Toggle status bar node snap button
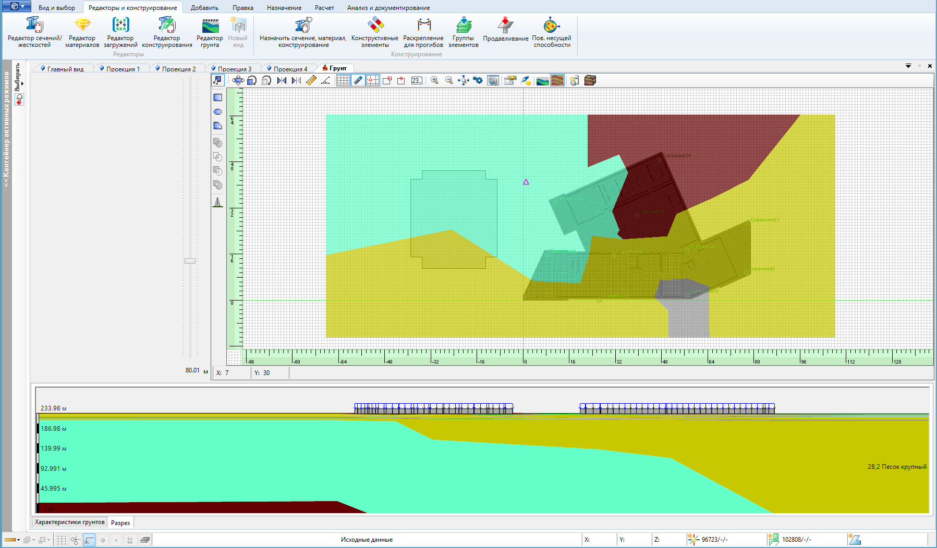Viewport: 937px width, 548px height. pos(75,540)
